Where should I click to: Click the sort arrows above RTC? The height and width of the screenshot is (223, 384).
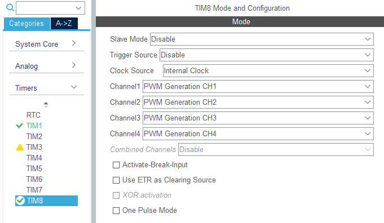click(x=46, y=105)
